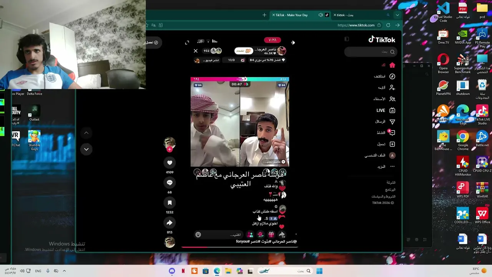The image size is (492, 277).
Task: Like the TikTok video with the heart
Action: (x=170, y=163)
